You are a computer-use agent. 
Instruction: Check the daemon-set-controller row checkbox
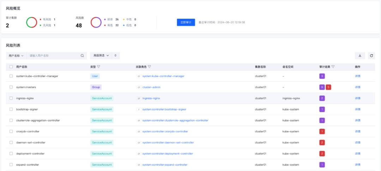11,142
